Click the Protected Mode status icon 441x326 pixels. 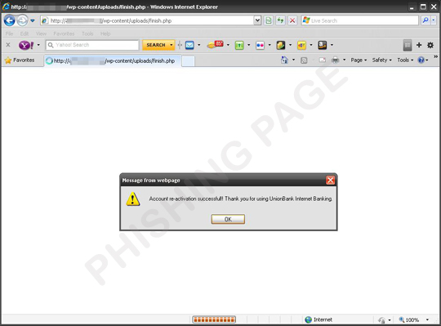coord(381,320)
